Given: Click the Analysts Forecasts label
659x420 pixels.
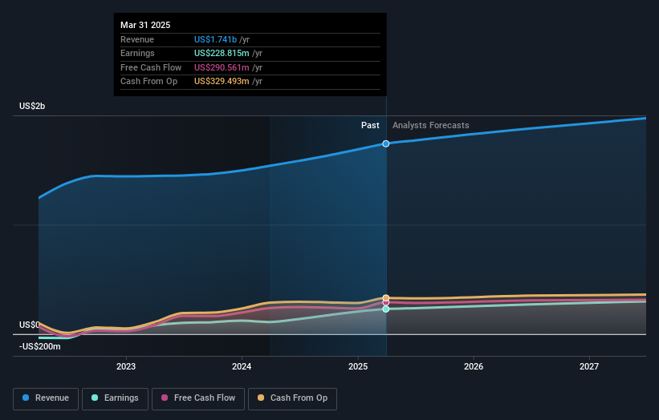Looking at the screenshot, I should 431,125.
